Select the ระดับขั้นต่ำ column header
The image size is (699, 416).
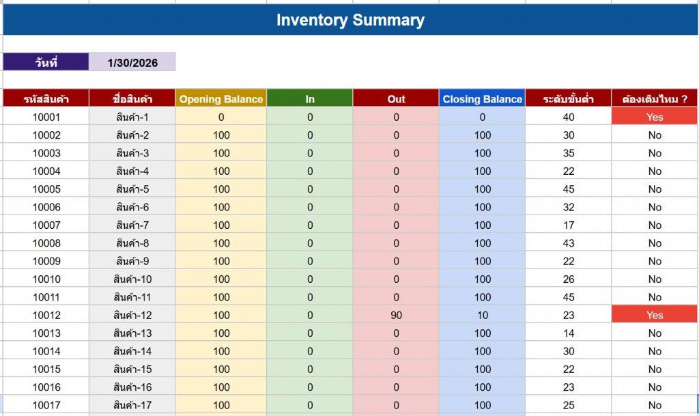pos(568,99)
